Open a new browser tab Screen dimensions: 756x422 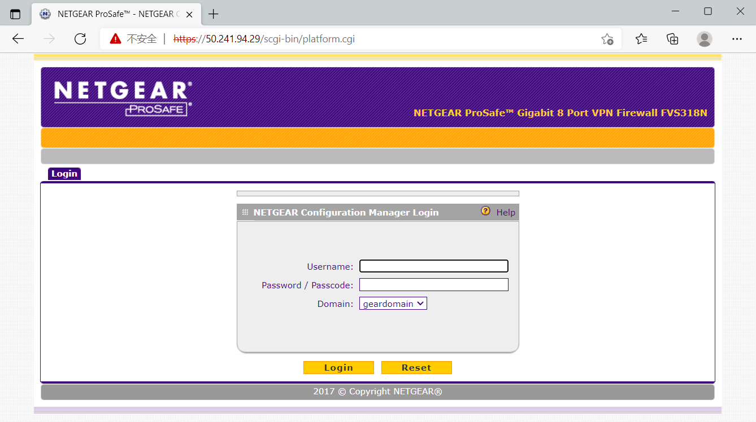click(x=214, y=14)
